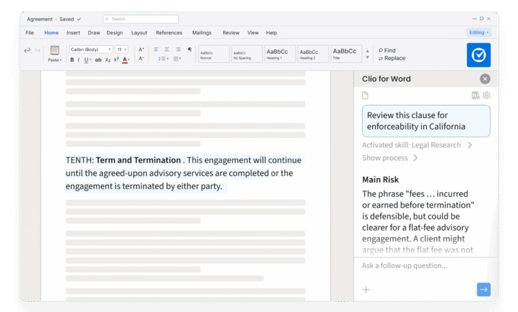Screen dimensions: 518x312
Task: Switch to the Layout tab
Action: tap(139, 32)
